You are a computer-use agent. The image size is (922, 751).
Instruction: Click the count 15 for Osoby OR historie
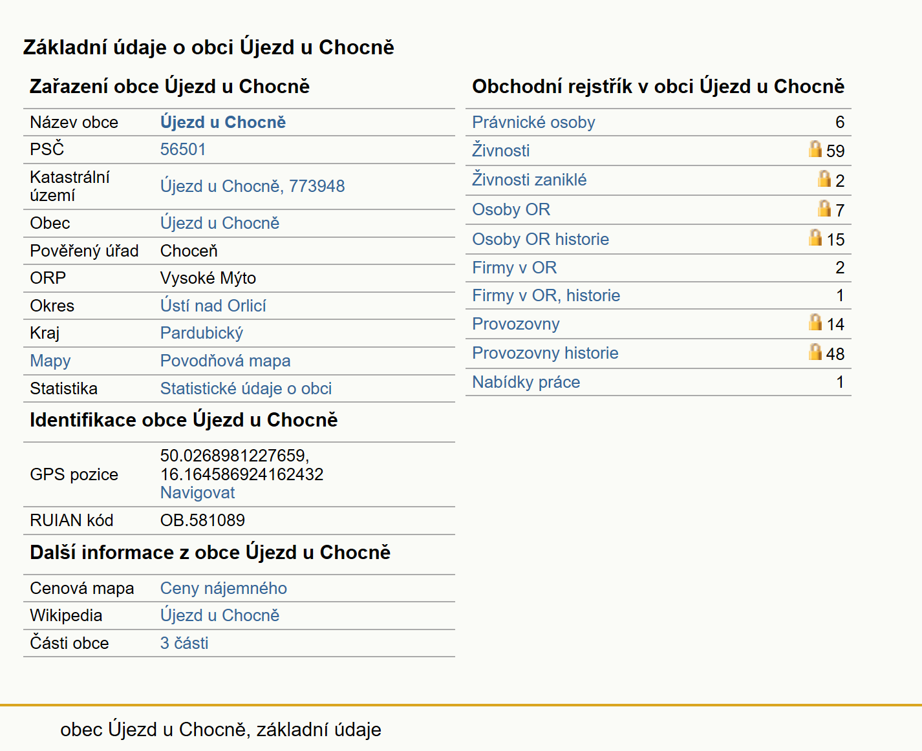tap(835, 240)
